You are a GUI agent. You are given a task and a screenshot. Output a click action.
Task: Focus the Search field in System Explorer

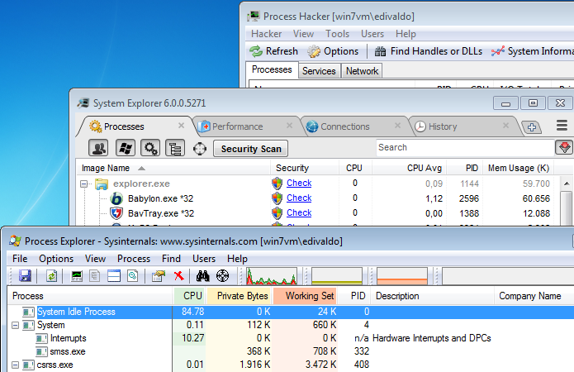click(x=465, y=147)
